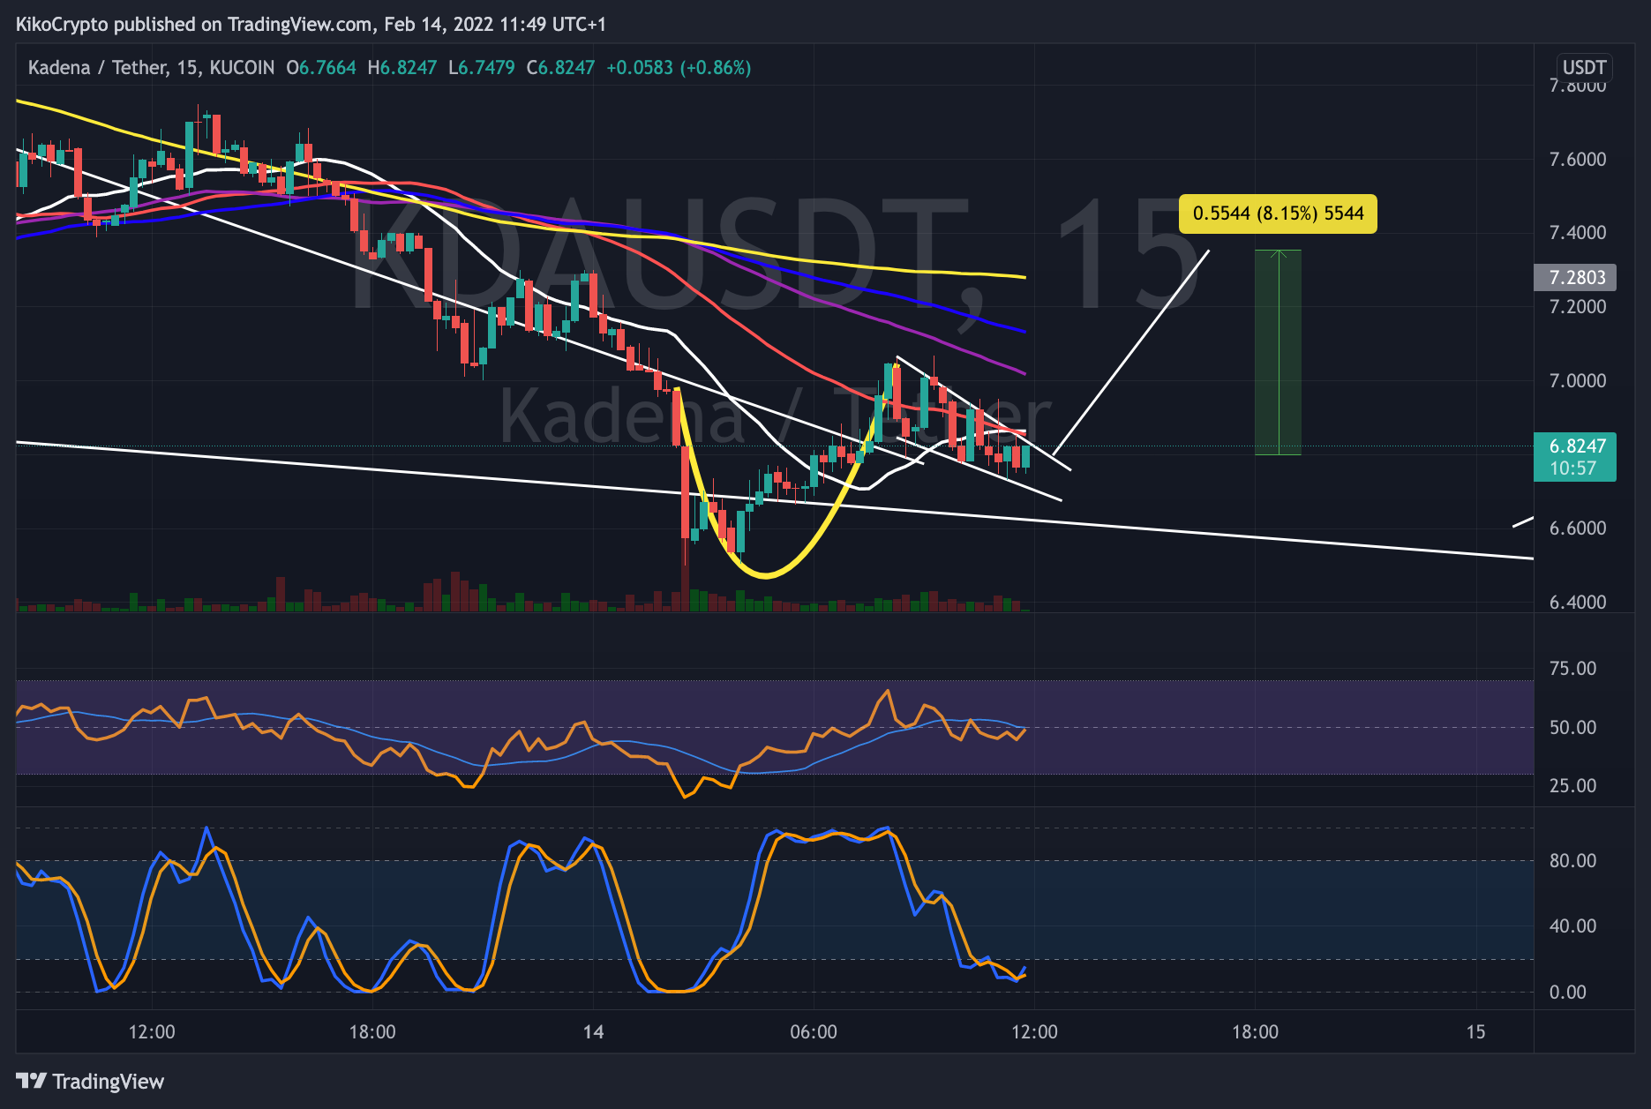The width and height of the screenshot is (1651, 1109).
Task: Click the 6.6000 price axis label
Action: [x=1578, y=528]
